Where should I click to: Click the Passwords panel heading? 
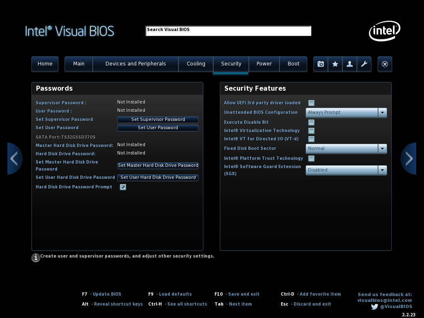coord(54,89)
